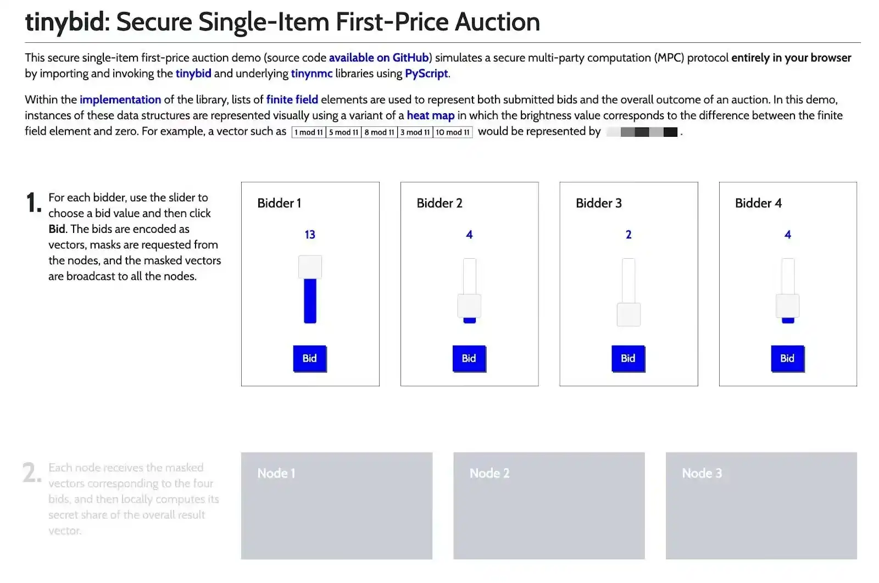The image size is (879, 583).
Task: Click the '1 mod 11' vector cell
Action: 309,132
